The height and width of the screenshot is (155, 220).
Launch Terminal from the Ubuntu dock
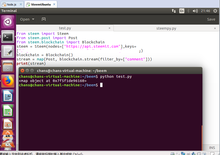tap(8, 37)
